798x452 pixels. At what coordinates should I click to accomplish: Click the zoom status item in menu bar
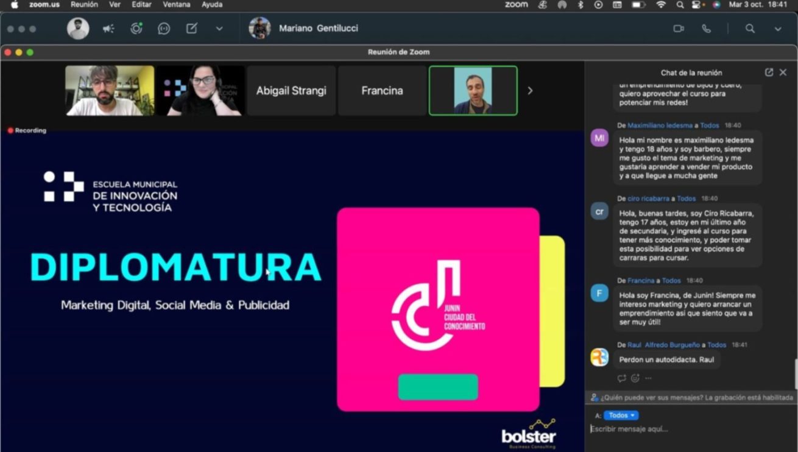click(516, 4)
